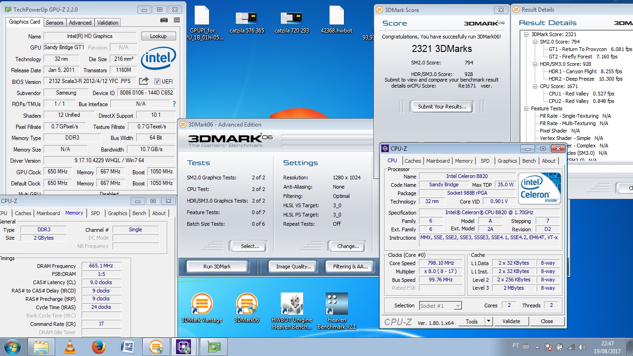Click the network signal tray icon
Viewport: 633px width, 356px height.
tap(570, 347)
